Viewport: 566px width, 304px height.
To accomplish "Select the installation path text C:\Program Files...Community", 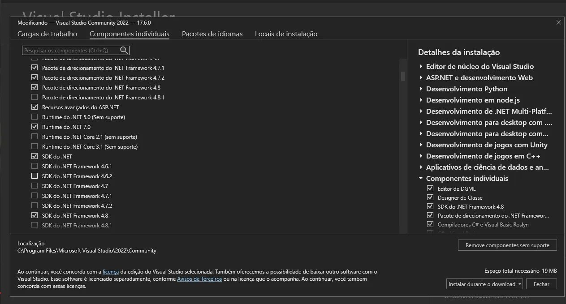I will 87,251.
